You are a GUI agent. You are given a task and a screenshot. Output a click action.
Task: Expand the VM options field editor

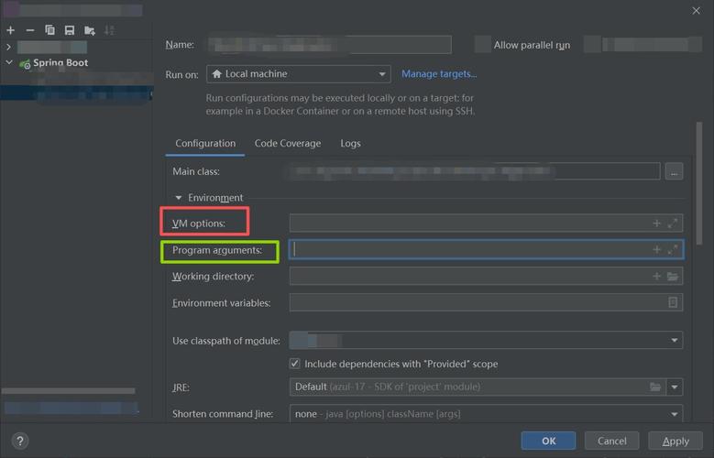(673, 223)
